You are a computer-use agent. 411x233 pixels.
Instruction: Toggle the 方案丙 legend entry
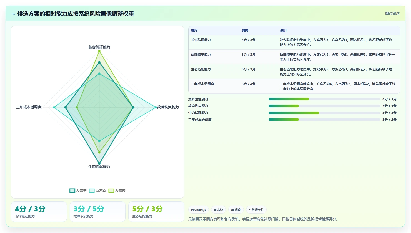[117, 190]
